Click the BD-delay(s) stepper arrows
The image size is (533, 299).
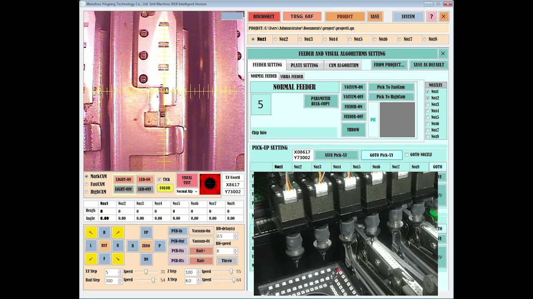tap(235, 236)
